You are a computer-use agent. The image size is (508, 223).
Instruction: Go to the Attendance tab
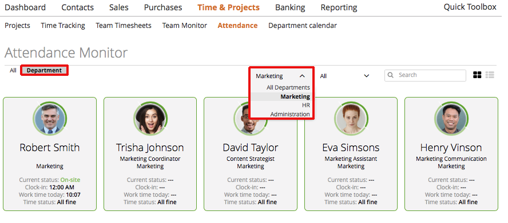coord(237,26)
